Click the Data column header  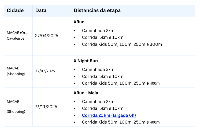click(41, 10)
